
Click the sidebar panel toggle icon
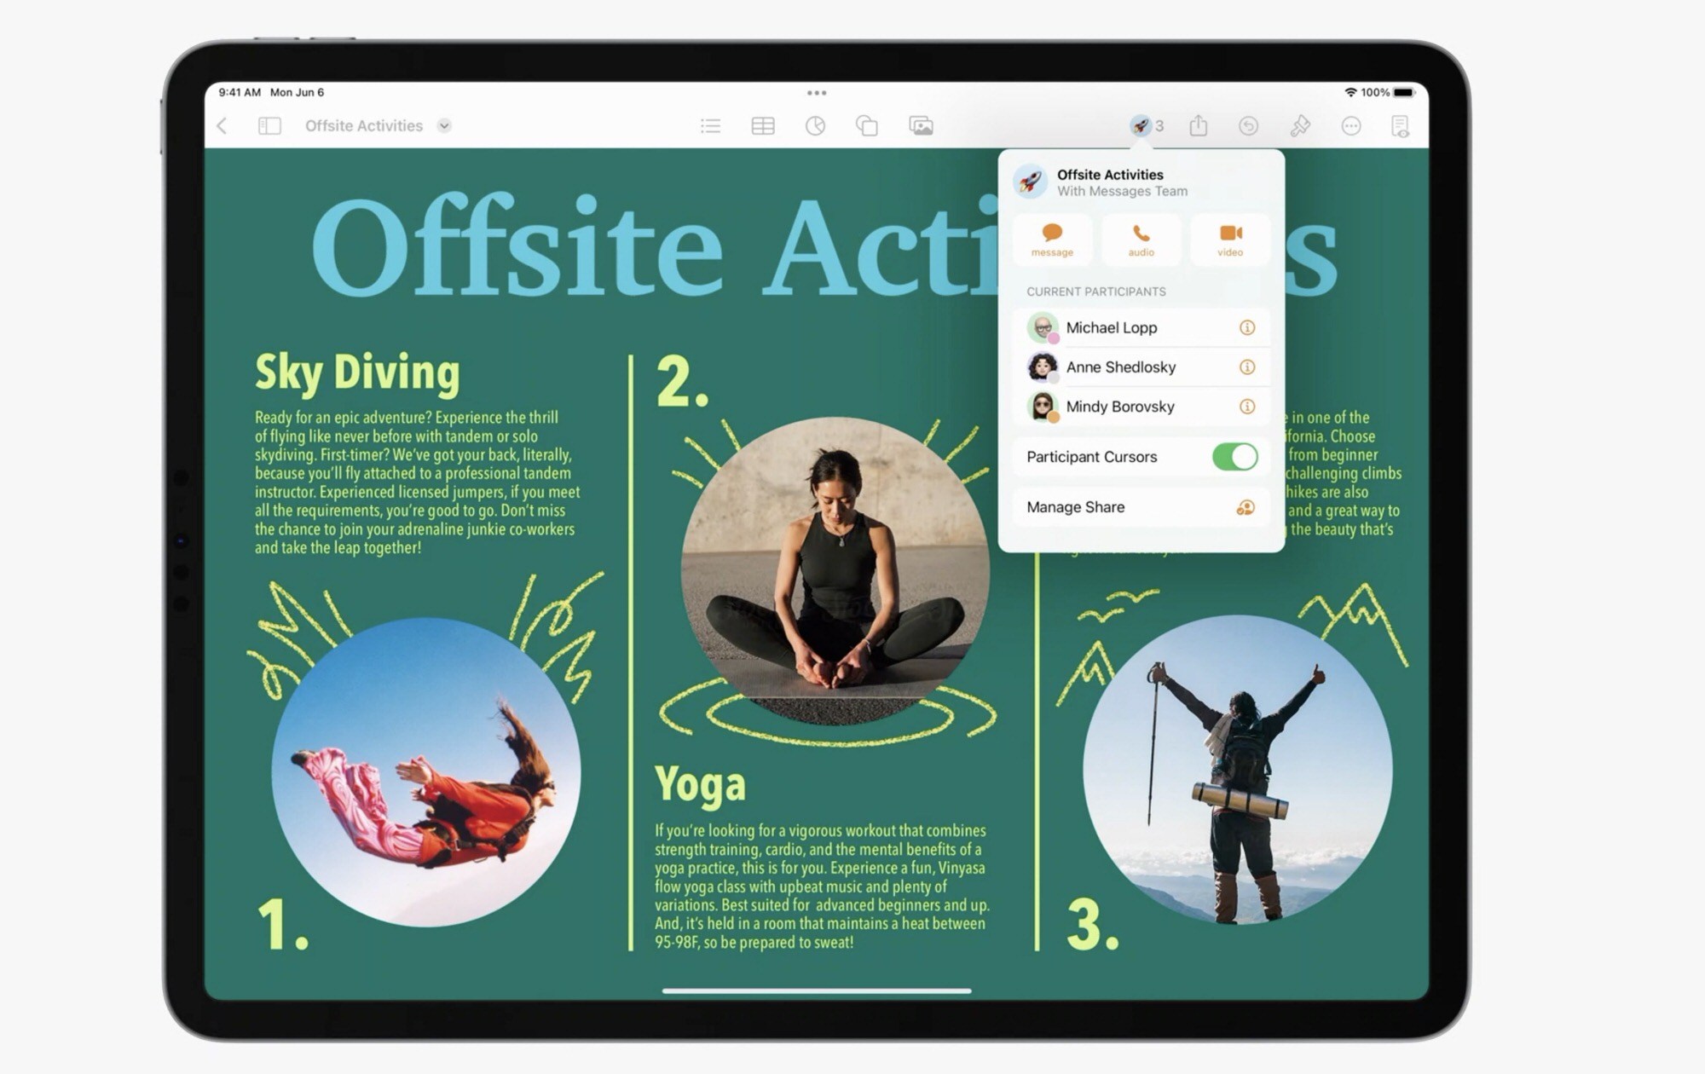pyautogui.click(x=269, y=125)
